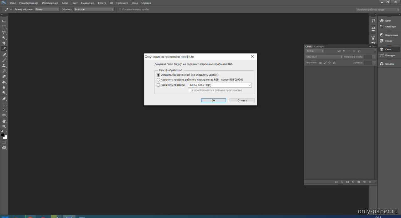The width and height of the screenshot is (401, 218).
Task: Select the History Brush tool
Action: [x=4, y=71]
